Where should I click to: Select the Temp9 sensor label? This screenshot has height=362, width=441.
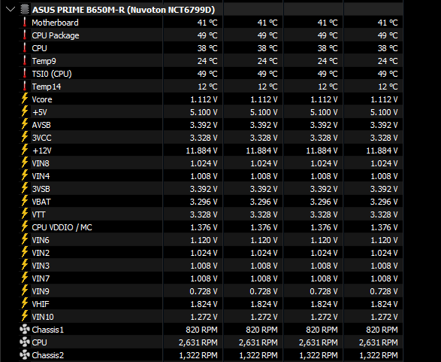click(x=44, y=61)
